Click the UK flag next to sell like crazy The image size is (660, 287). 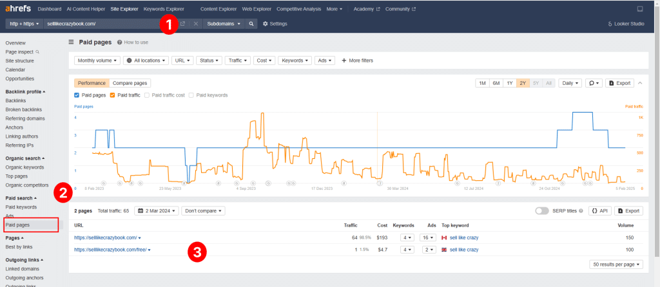pos(444,250)
